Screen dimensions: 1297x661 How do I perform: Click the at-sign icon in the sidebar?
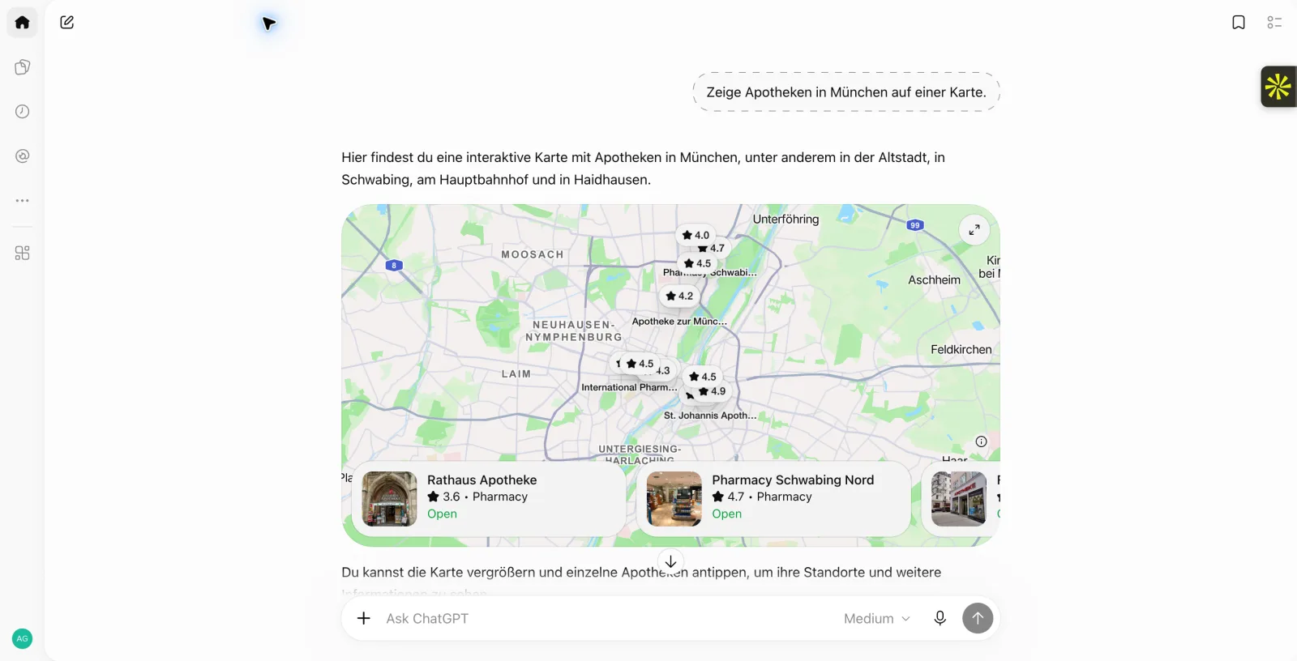click(x=23, y=156)
